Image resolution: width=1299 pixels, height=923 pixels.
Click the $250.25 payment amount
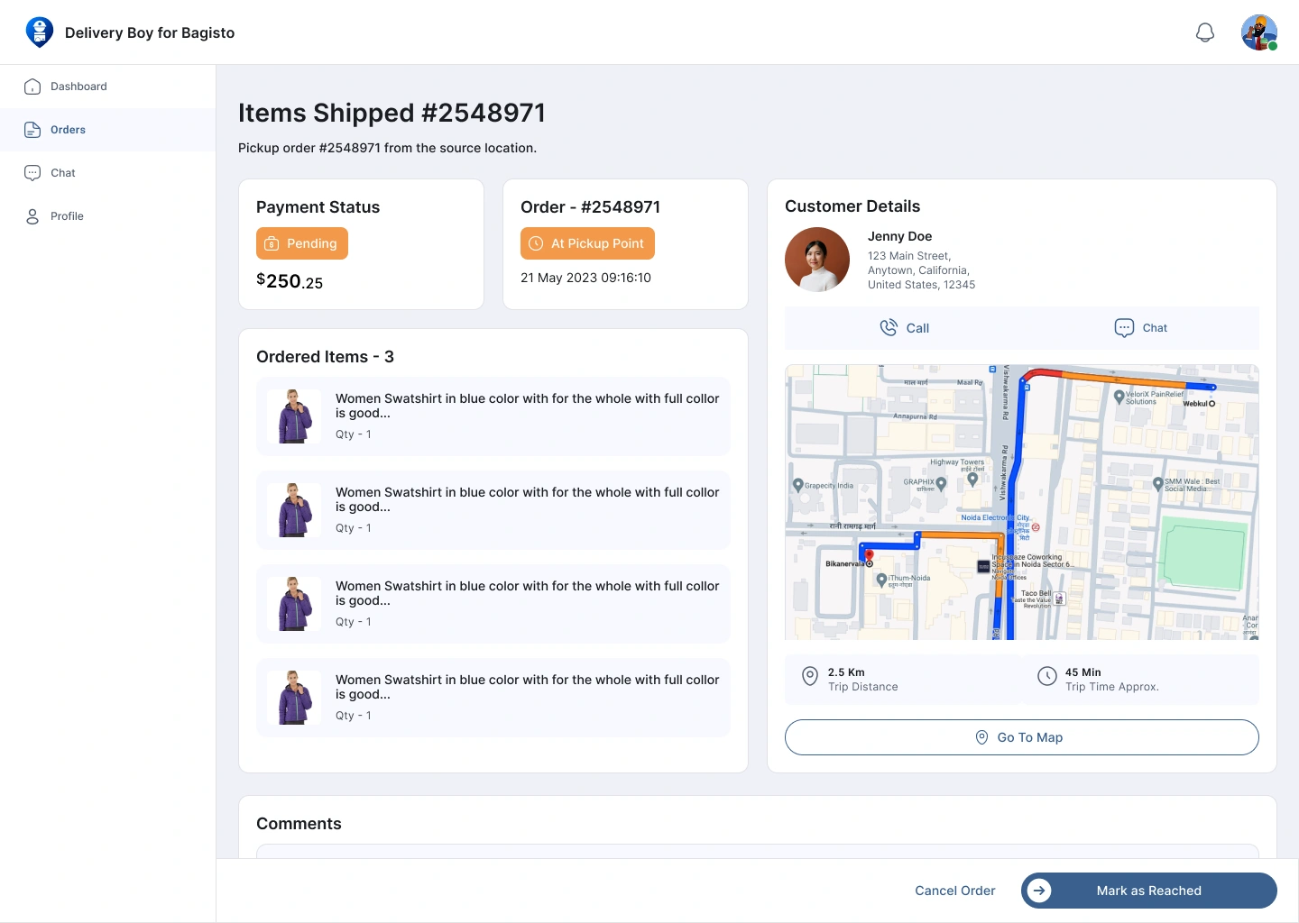290,281
